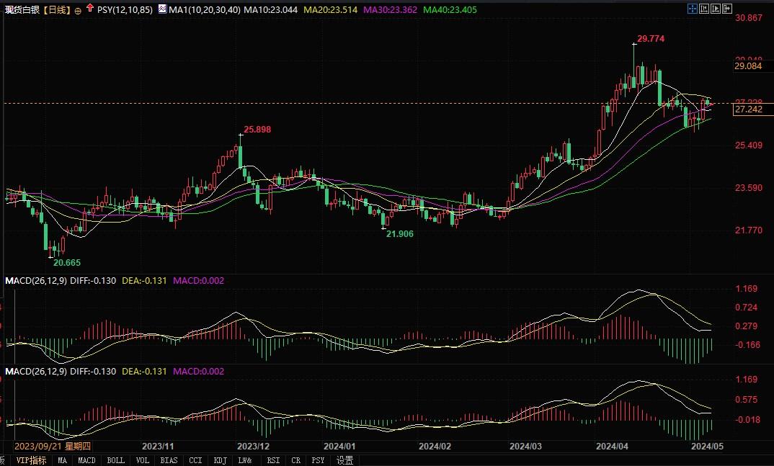This screenshot has width=774, height=466.
Task: Open PSY(12,10,85) indicator parameters
Action: (x=125, y=11)
